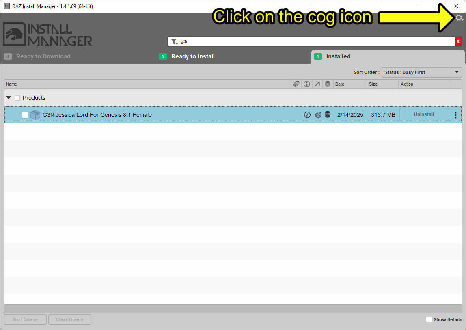Screen dimensions: 466x330
Task: Enable the Show Details checkbox
Action: point(429,319)
